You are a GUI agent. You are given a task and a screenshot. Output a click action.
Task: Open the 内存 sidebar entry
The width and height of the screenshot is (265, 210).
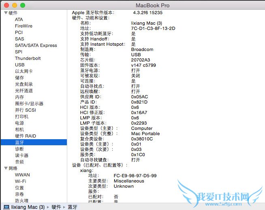19,97
